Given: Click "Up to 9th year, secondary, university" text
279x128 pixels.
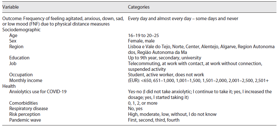Looking at the screenshot, I should tap(165, 58).
